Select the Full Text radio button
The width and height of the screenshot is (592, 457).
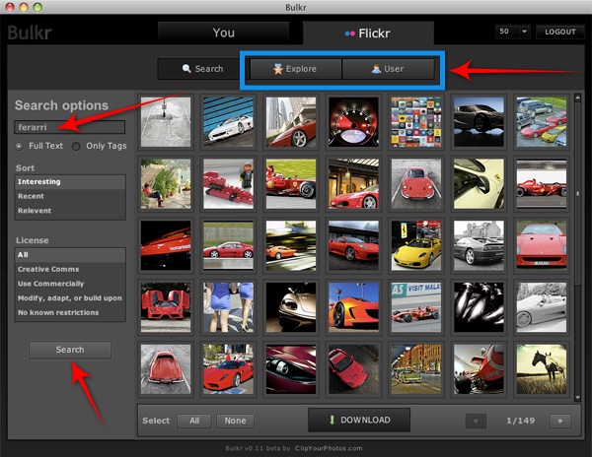click(x=20, y=146)
